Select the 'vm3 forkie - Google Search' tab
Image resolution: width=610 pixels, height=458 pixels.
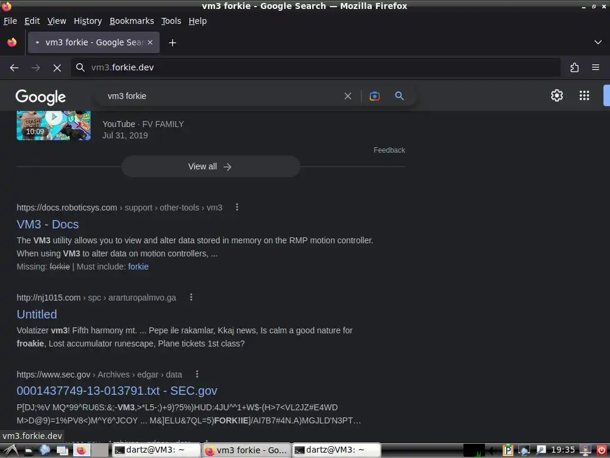coord(94,42)
